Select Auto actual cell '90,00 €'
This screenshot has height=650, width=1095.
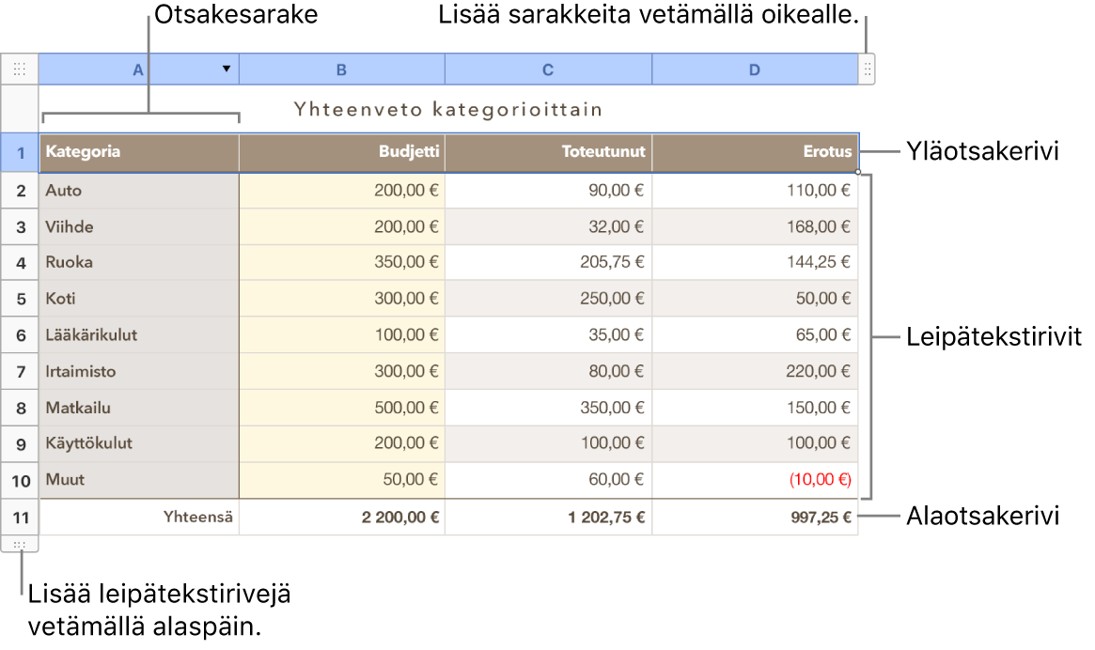[548, 191]
